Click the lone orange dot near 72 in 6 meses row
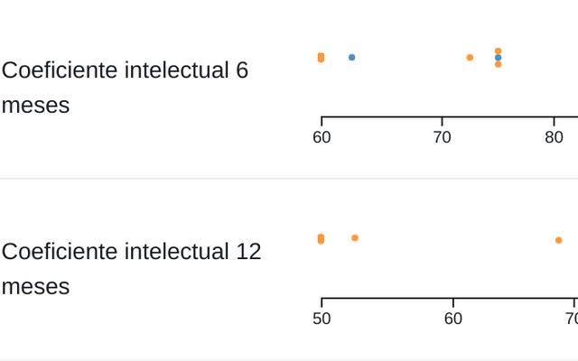This screenshot has height=361, width=578. [470, 57]
